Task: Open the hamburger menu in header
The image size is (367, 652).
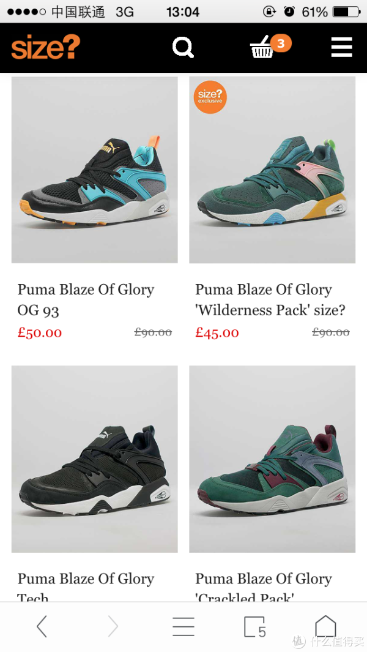Action: coord(342,47)
